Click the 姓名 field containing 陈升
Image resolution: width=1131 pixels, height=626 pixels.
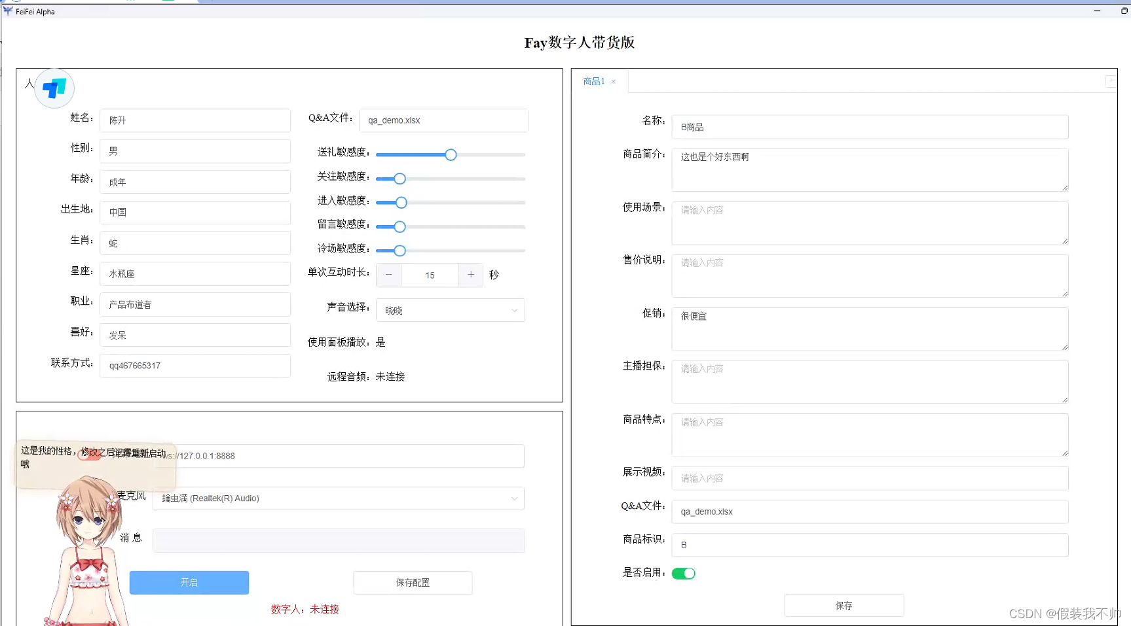[x=195, y=120]
